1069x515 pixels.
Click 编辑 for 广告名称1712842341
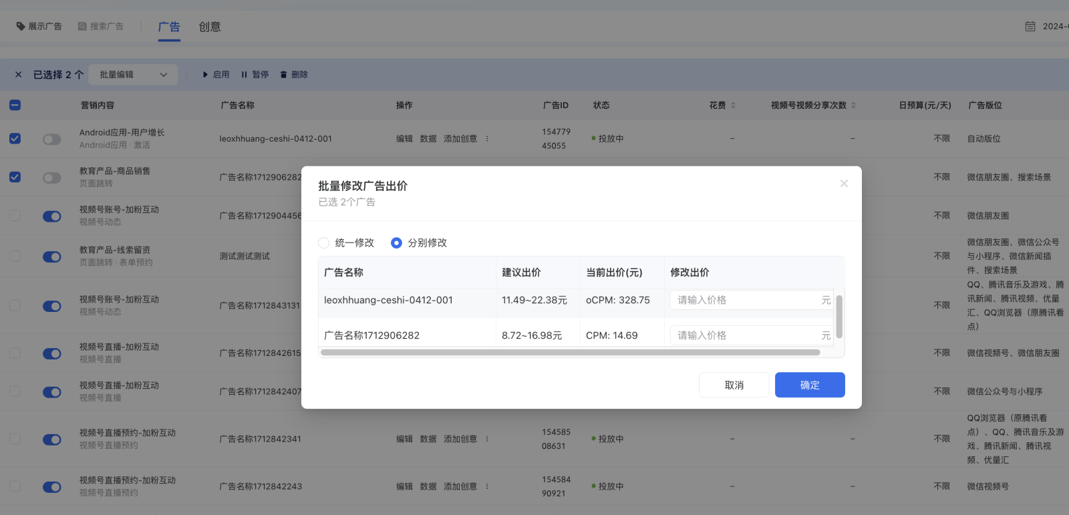coord(404,439)
